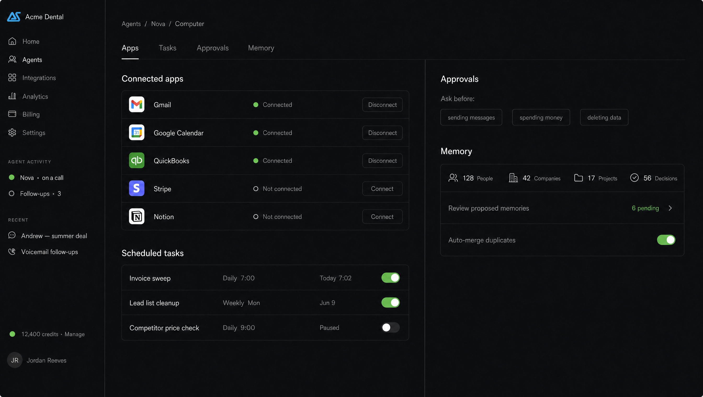Enable the Competitor price check toggle
This screenshot has height=397, width=703.
(x=390, y=328)
